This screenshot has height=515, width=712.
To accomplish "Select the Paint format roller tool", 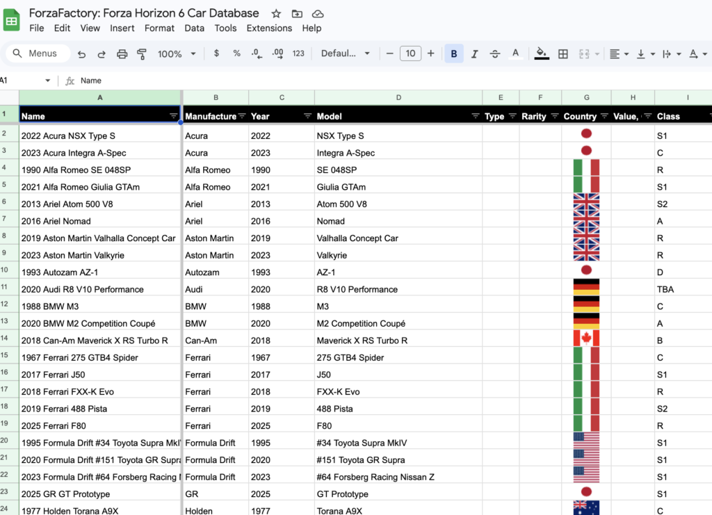I will tap(142, 54).
